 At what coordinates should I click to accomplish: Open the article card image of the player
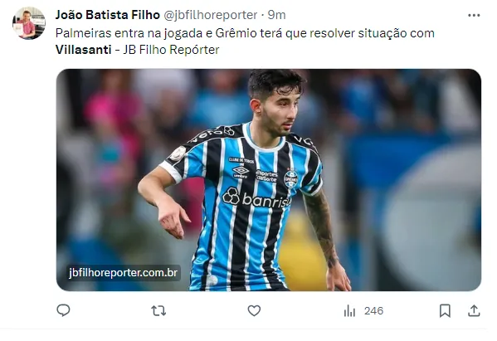click(x=269, y=180)
